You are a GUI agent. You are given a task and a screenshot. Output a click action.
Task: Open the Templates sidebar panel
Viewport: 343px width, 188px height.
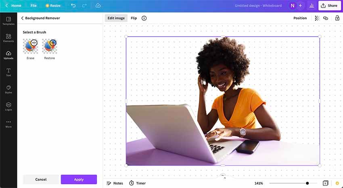[8, 21]
